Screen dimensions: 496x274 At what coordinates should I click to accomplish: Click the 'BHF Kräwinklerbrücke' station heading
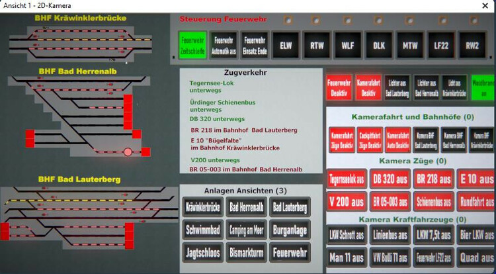(81, 18)
